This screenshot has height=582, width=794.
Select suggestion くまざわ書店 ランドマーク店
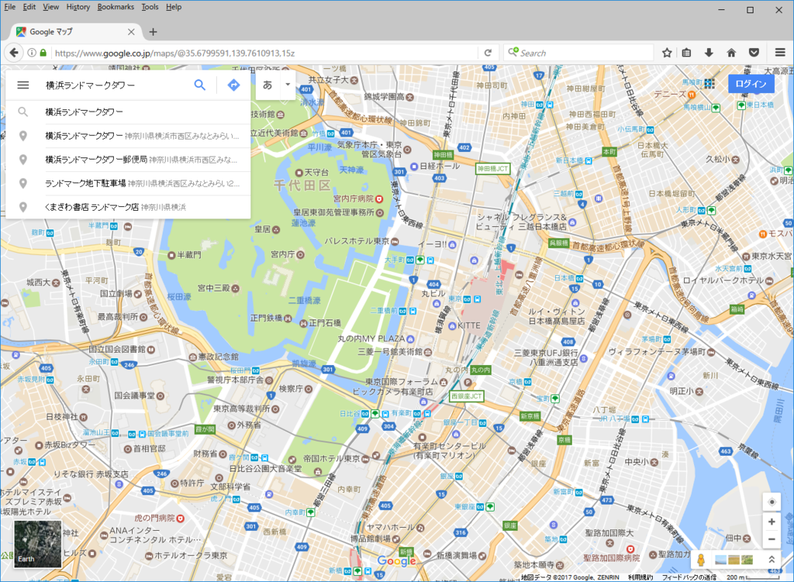click(128, 207)
